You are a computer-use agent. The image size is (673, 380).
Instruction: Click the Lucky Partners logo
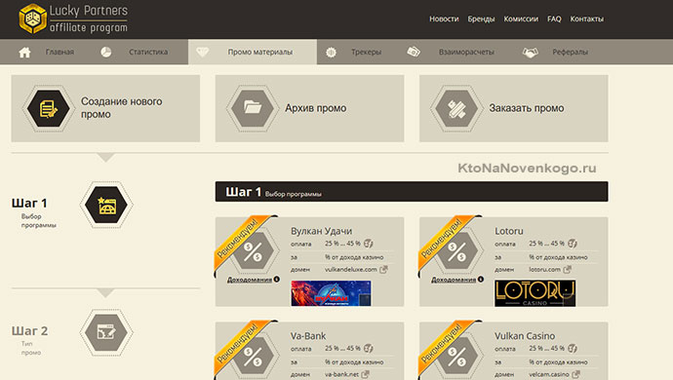tap(73, 19)
